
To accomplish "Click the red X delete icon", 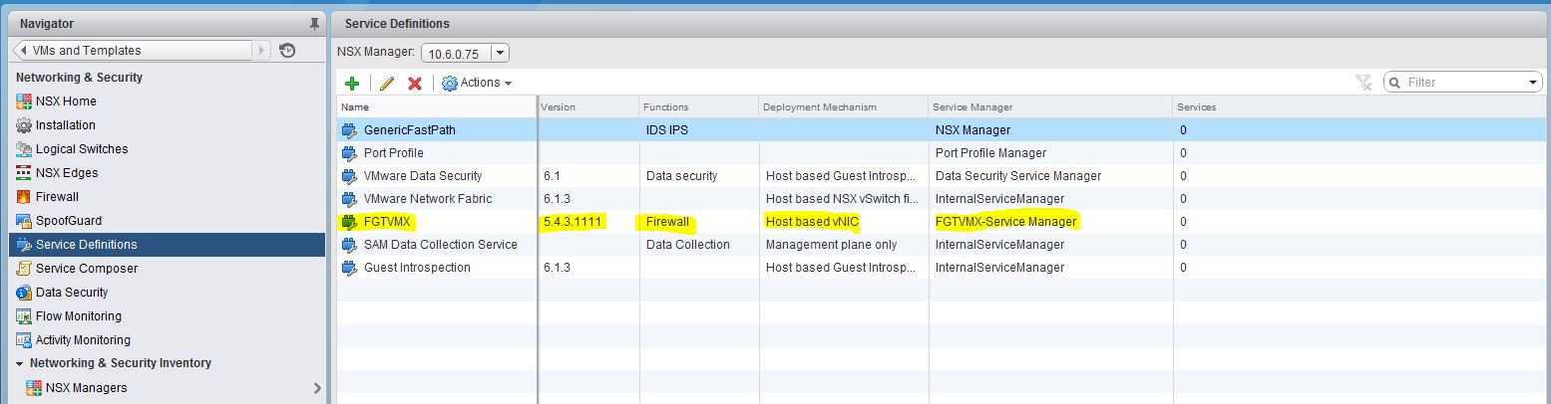I will (415, 84).
